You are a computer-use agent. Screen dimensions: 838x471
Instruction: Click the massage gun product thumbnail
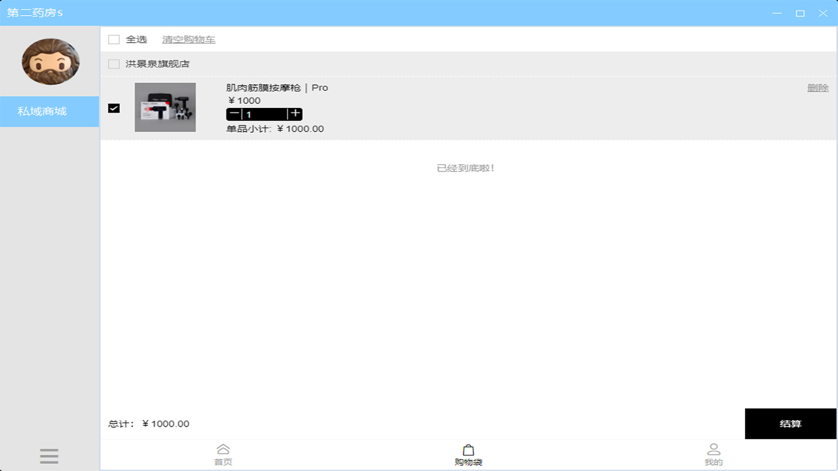tap(165, 107)
